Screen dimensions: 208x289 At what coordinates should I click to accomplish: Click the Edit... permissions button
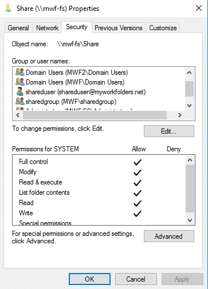[169, 131]
